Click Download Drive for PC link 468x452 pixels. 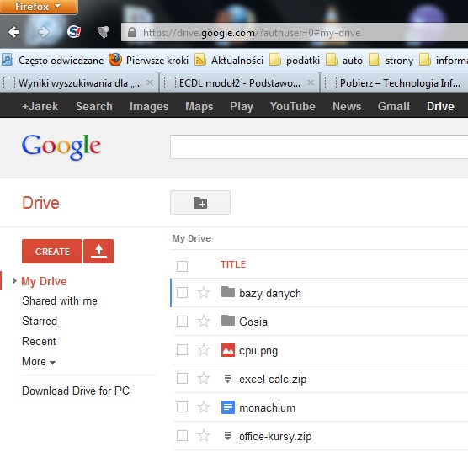point(76,391)
